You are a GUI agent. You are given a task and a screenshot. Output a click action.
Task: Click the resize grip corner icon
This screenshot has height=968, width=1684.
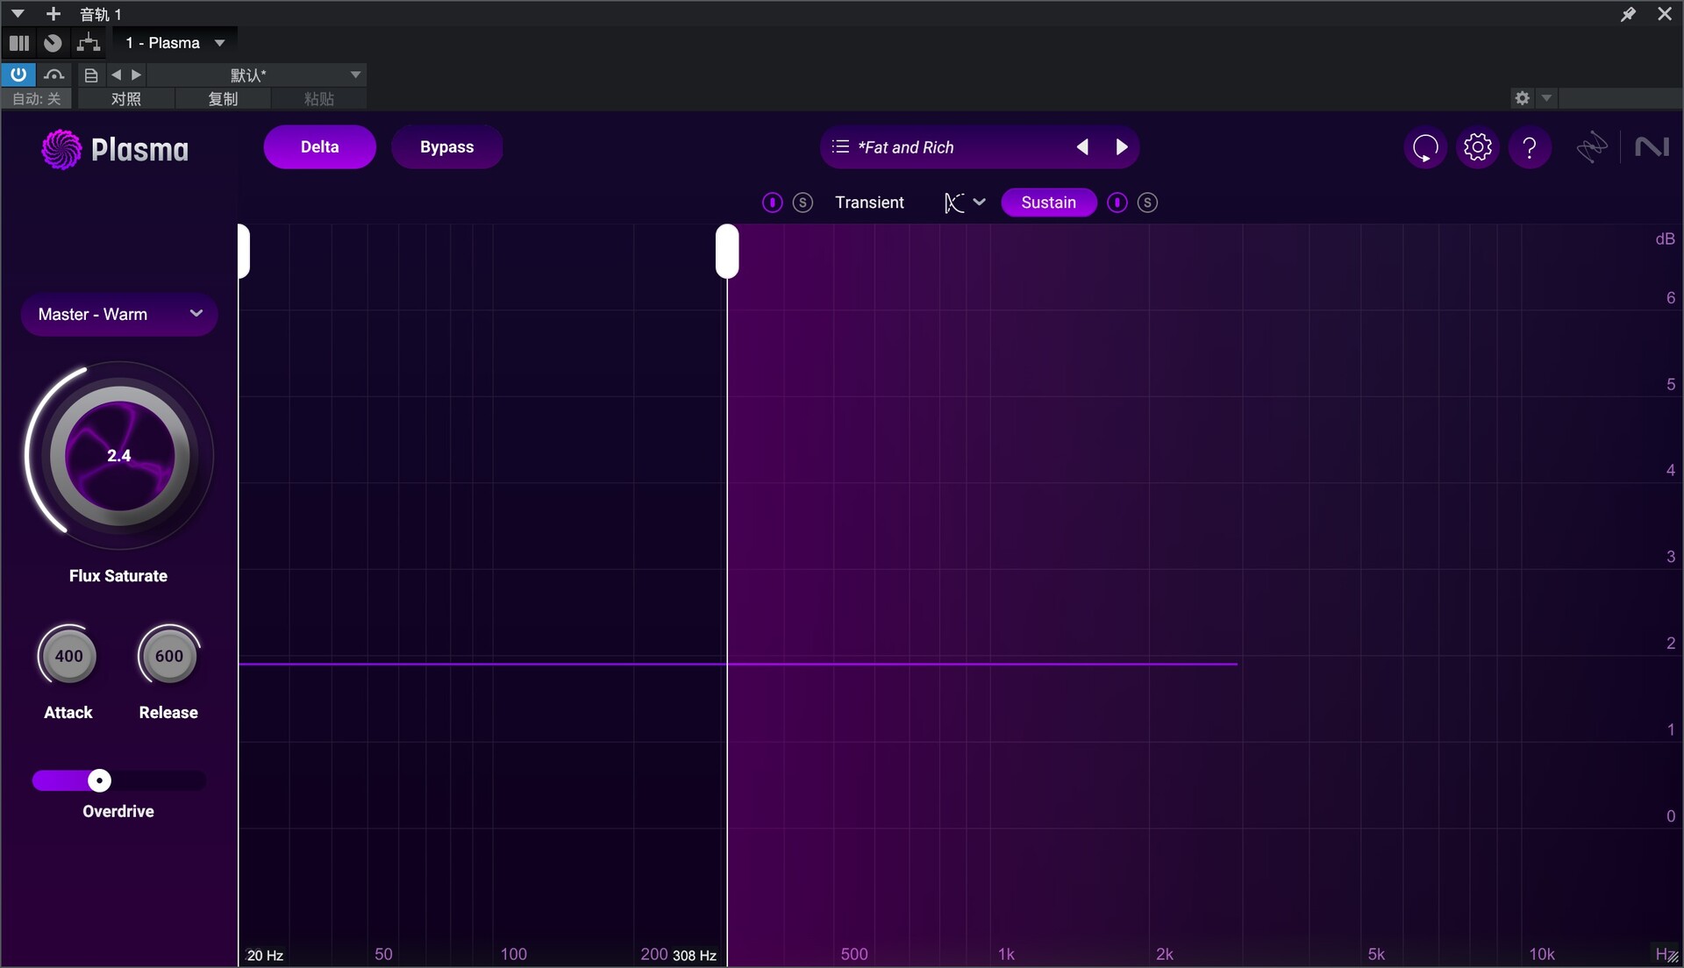(x=1673, y=957)
